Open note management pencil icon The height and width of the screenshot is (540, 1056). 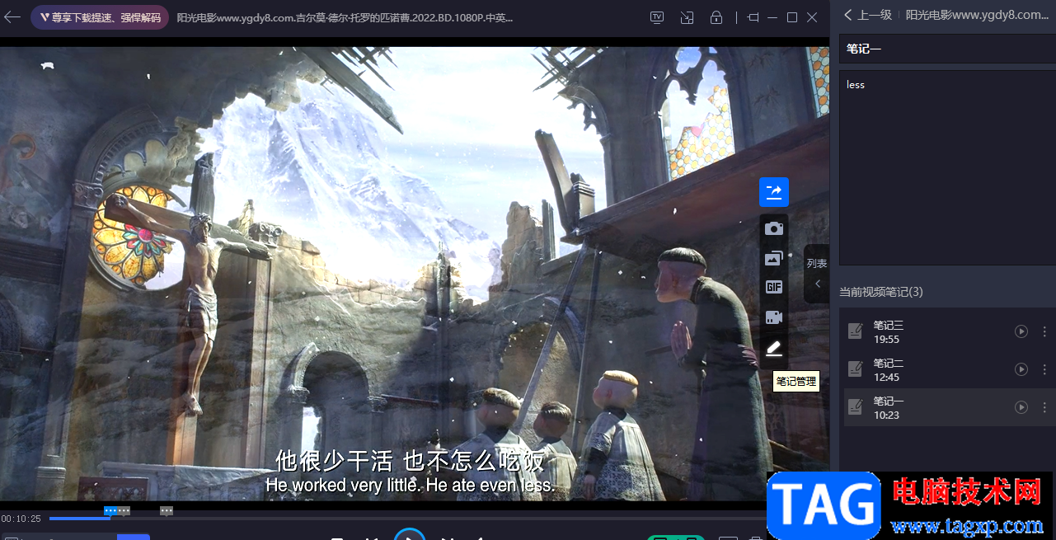pyautogui.click(x=774, y=349)
